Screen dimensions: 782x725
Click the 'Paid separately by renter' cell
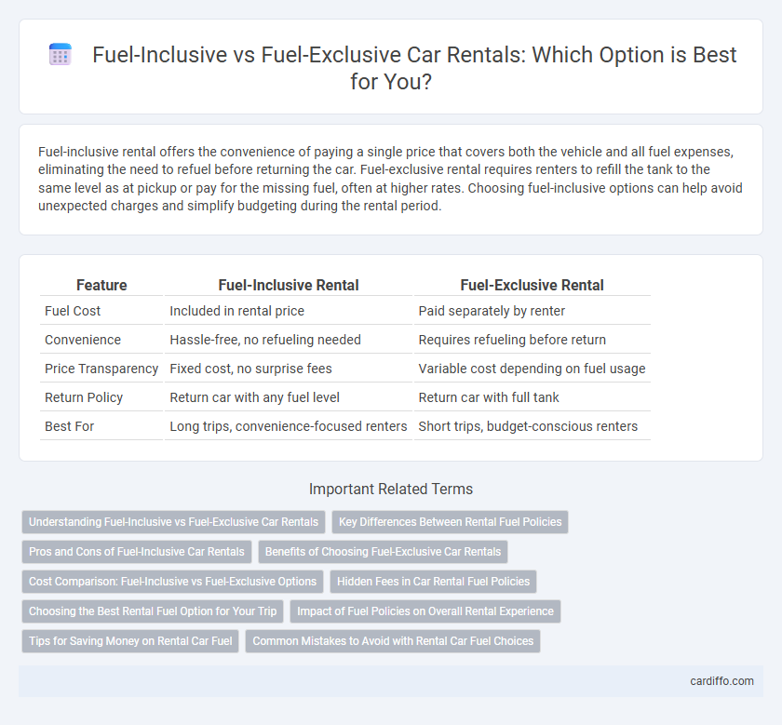tap(532, 311)
